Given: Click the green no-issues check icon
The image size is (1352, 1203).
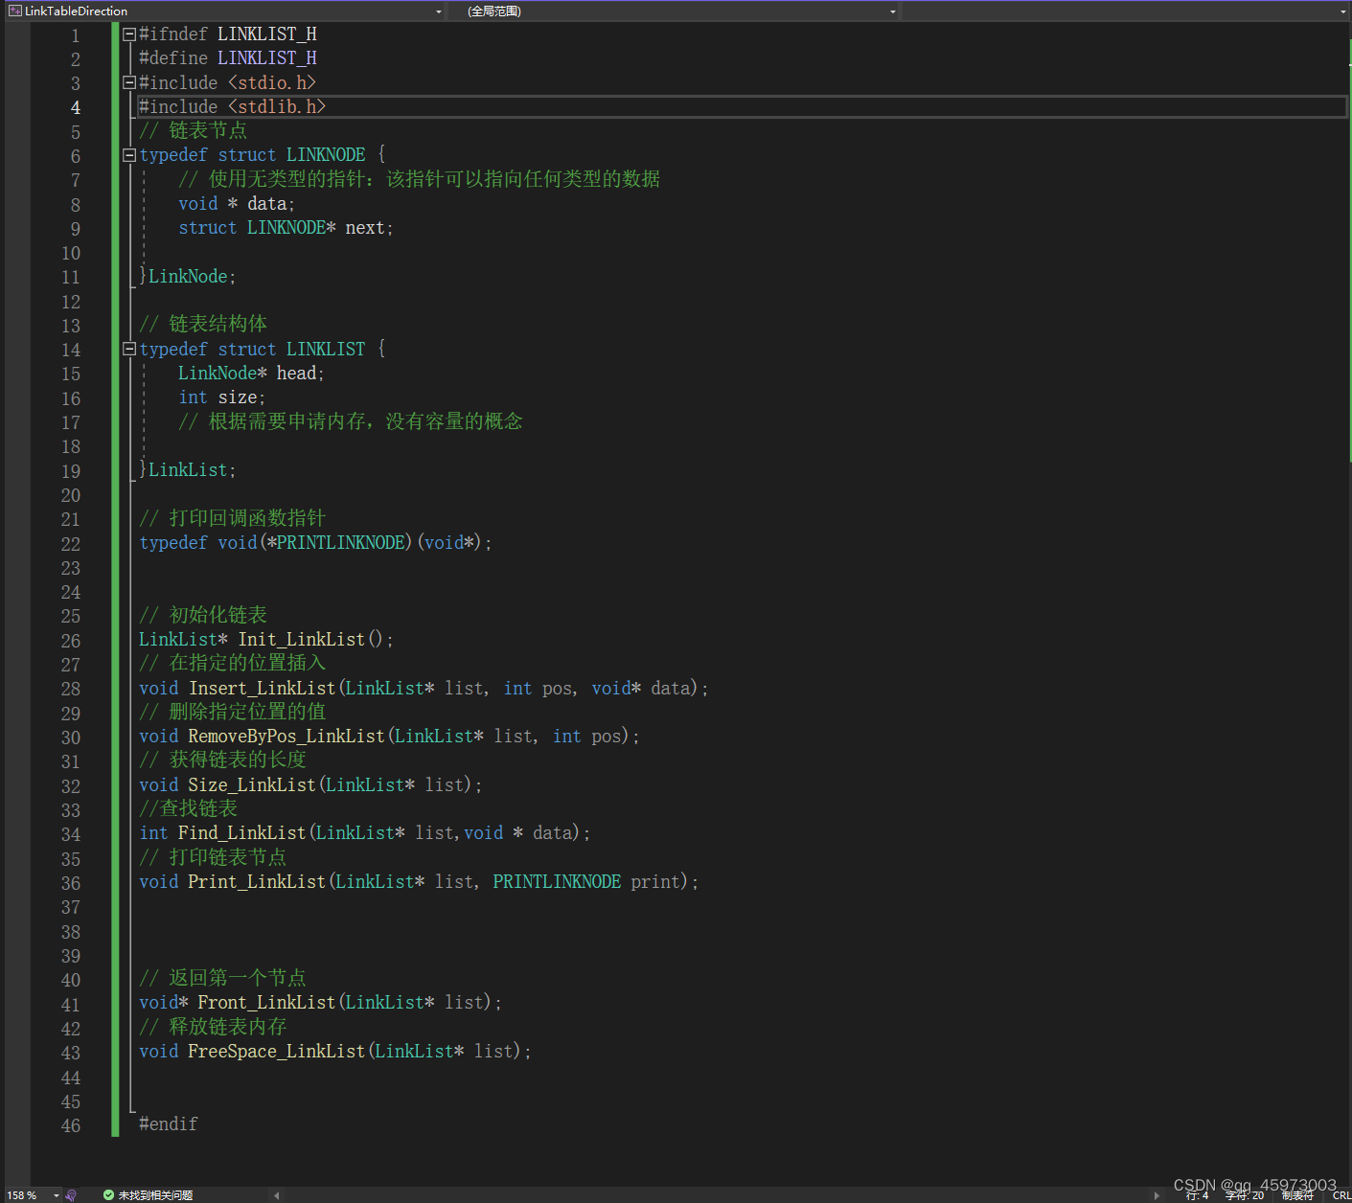Looking at the screenshot, I should point(108,1194).
